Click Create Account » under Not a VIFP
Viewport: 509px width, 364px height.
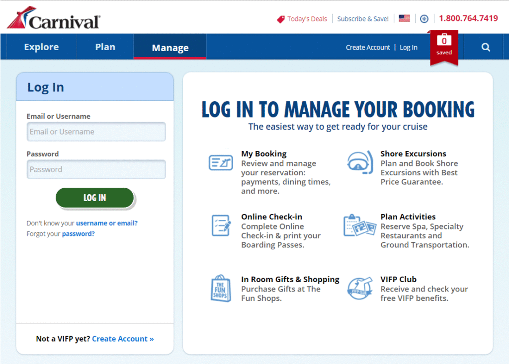123,339
